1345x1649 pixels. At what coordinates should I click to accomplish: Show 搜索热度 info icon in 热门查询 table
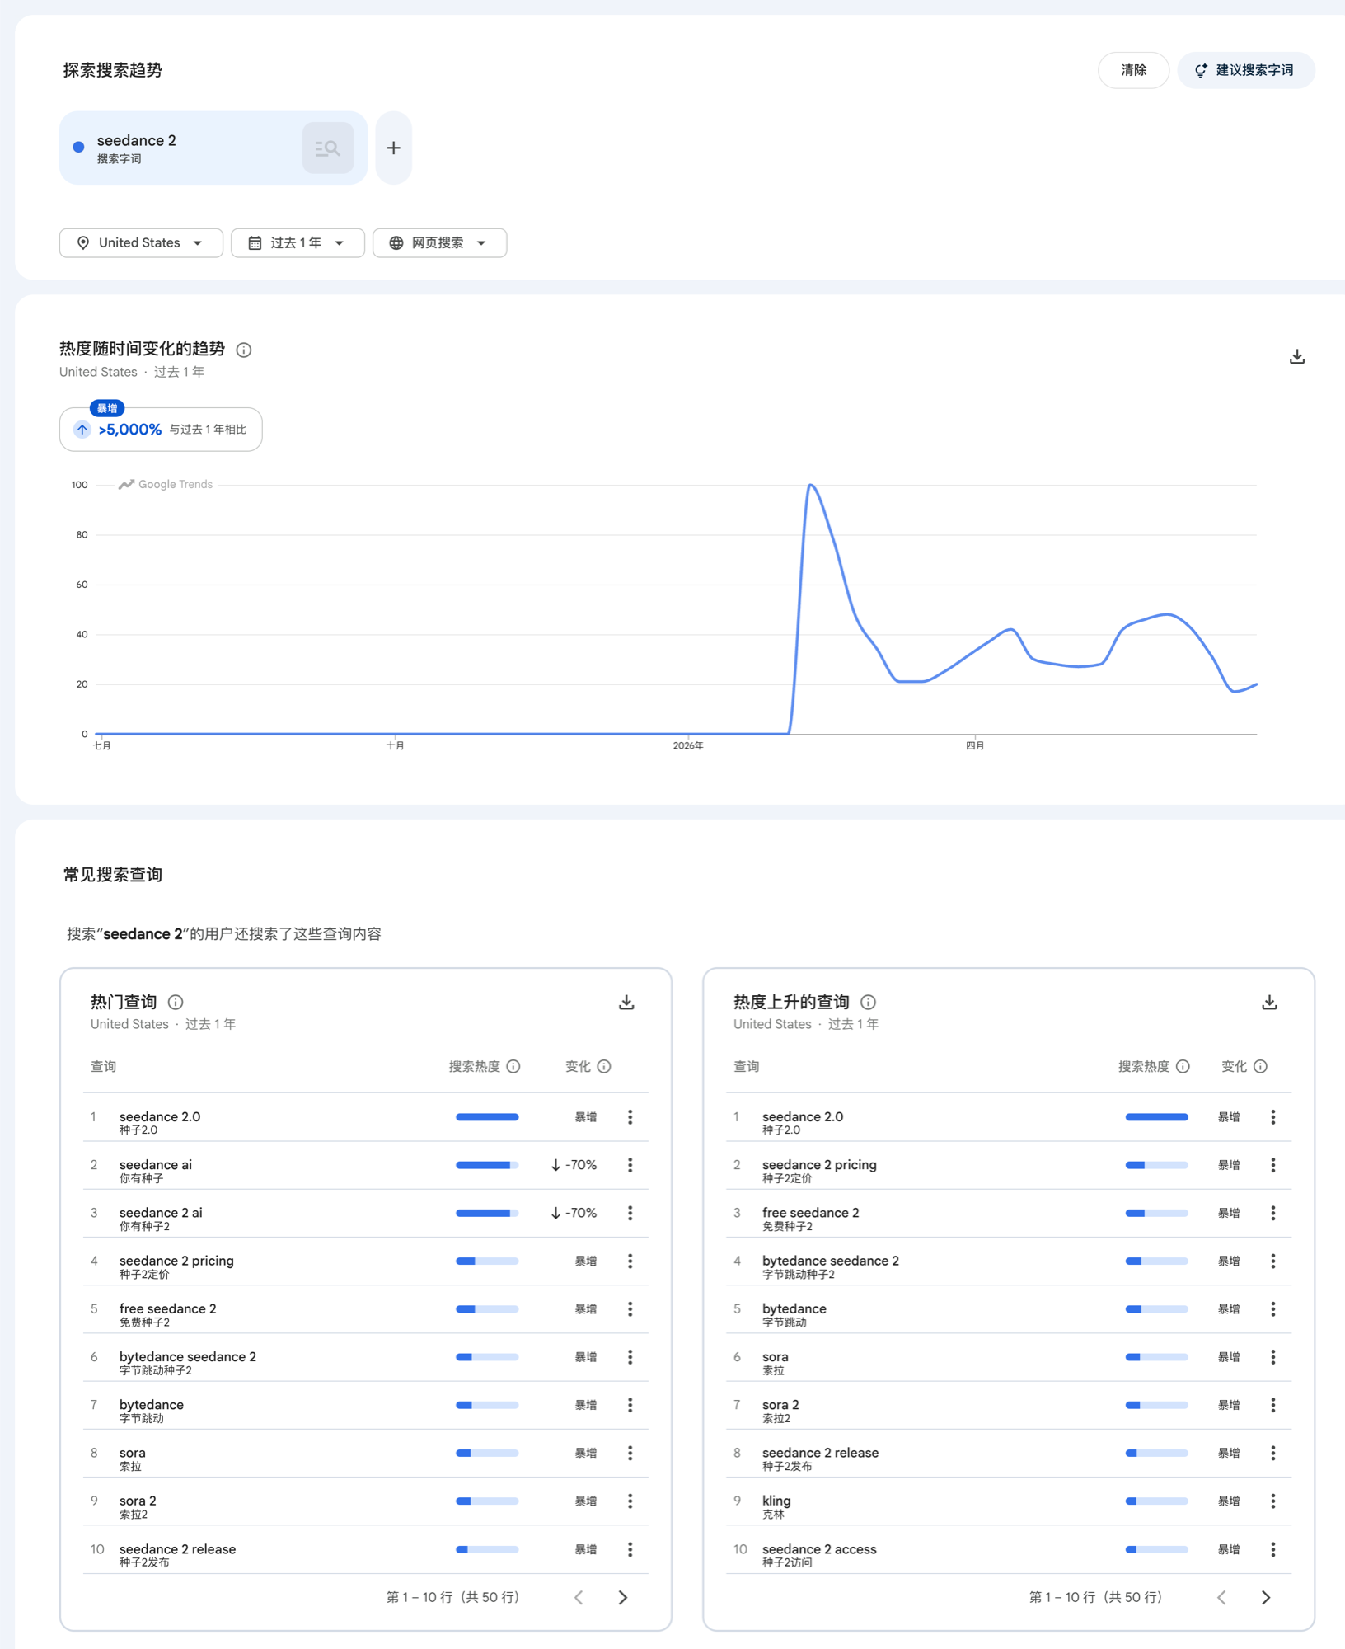(x=513, y=1066)
